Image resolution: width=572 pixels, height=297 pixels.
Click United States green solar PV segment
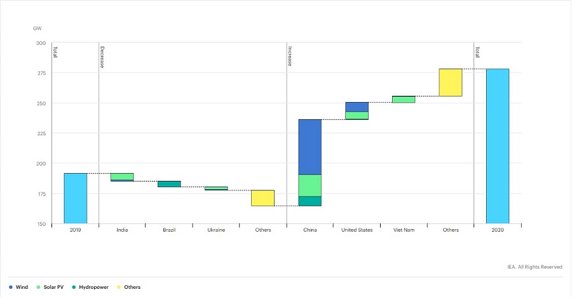click(357, 115)
